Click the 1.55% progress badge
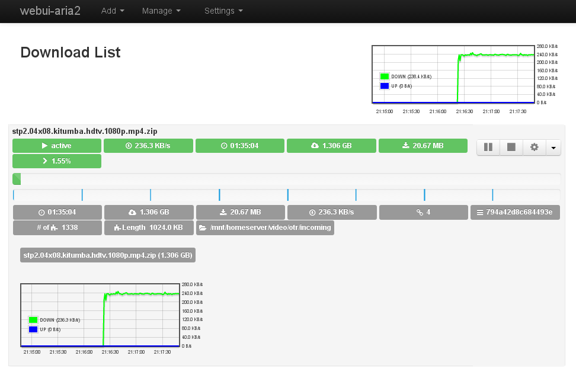The height and width of the screenshot is (375, 576). [x=57, y=161]
